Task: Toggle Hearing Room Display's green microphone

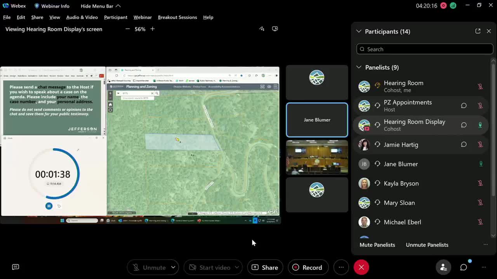Action: [480, 125]
